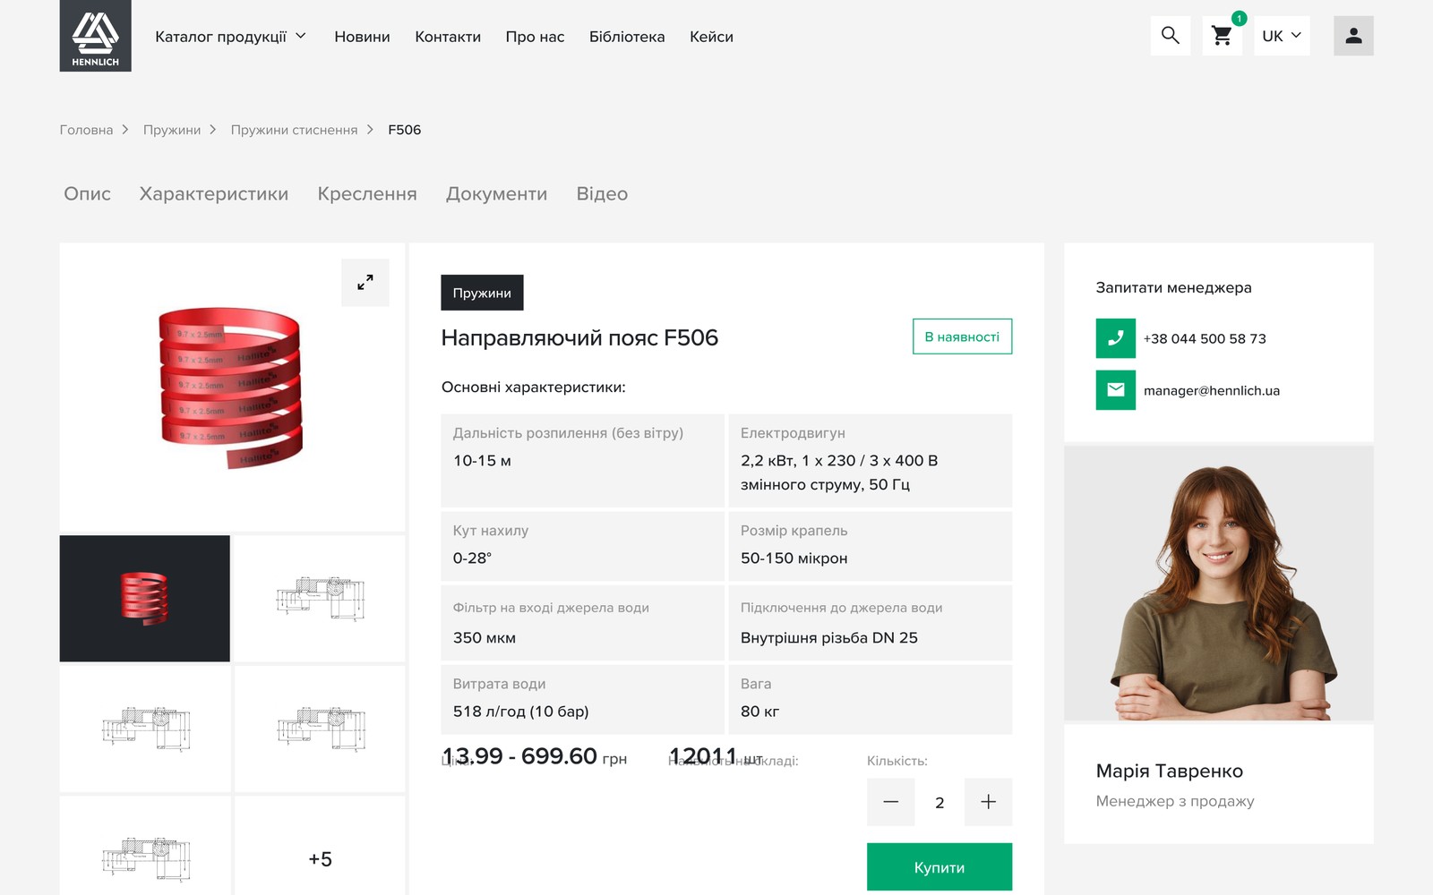Click the cart badge showing 1
1433x895 pixels.
point(1239,18)
